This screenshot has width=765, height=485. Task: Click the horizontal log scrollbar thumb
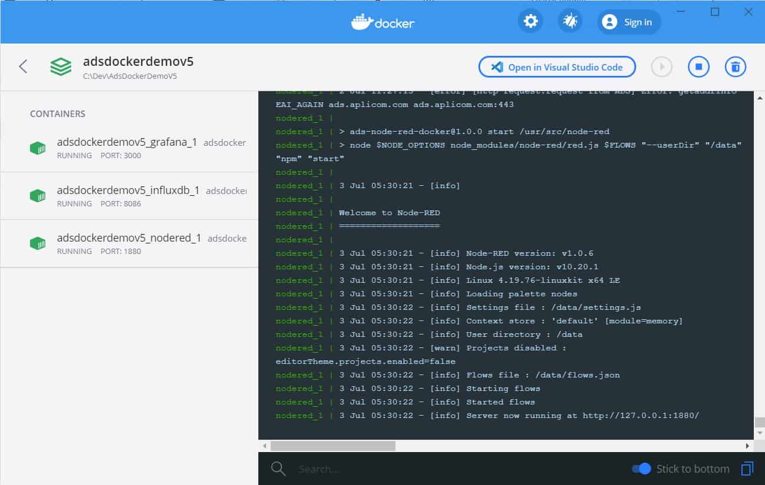pyautogui.click(x=333, y=446)
